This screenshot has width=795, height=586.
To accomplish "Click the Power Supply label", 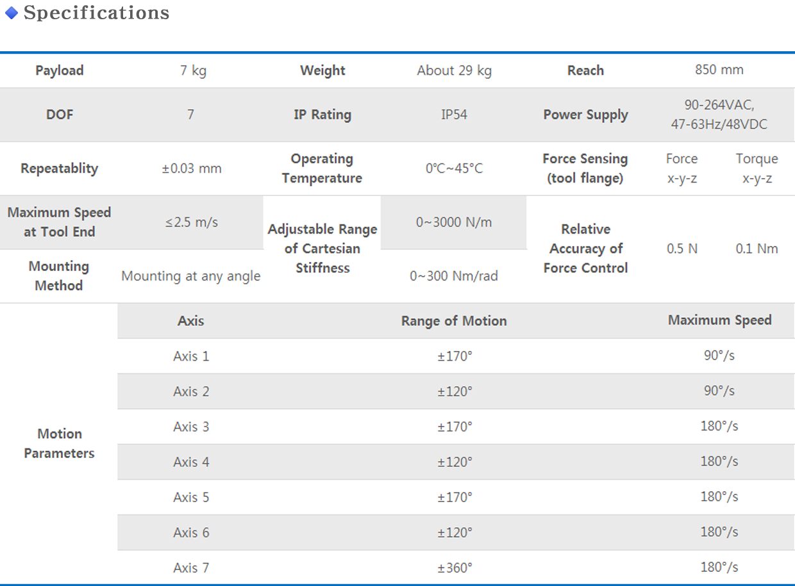I will pyautogui.click(x=585, y=115).
